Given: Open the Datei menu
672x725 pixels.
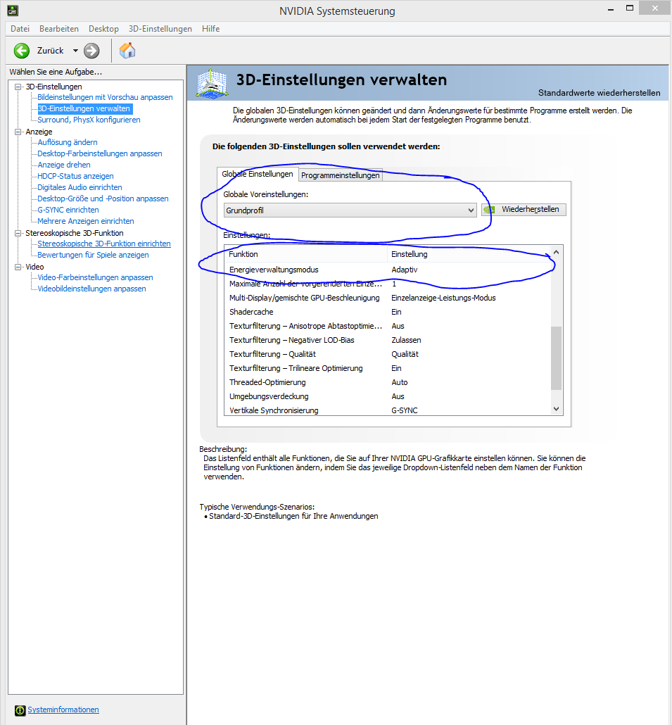Looking at the screenshot, I should (20, 29).
